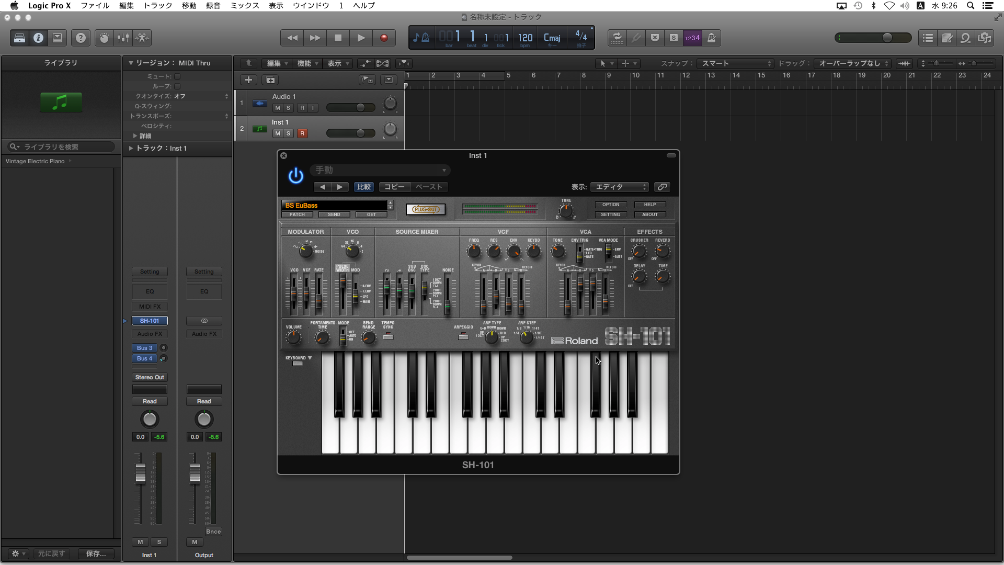
Task: Open Quick Help question-mark icon
Action: (x=81, y=38)
